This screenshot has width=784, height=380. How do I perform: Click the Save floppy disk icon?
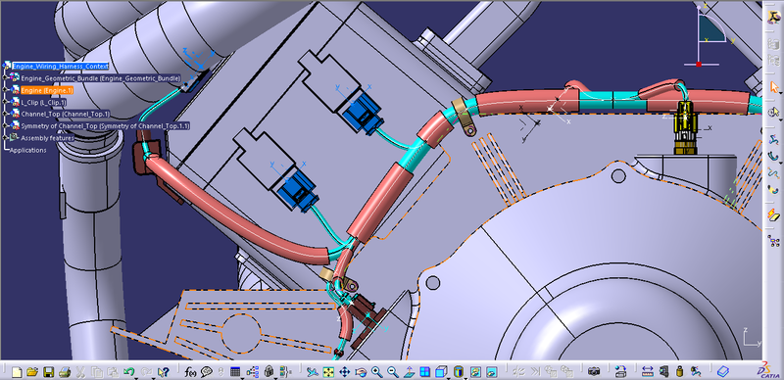coord(48,372)
